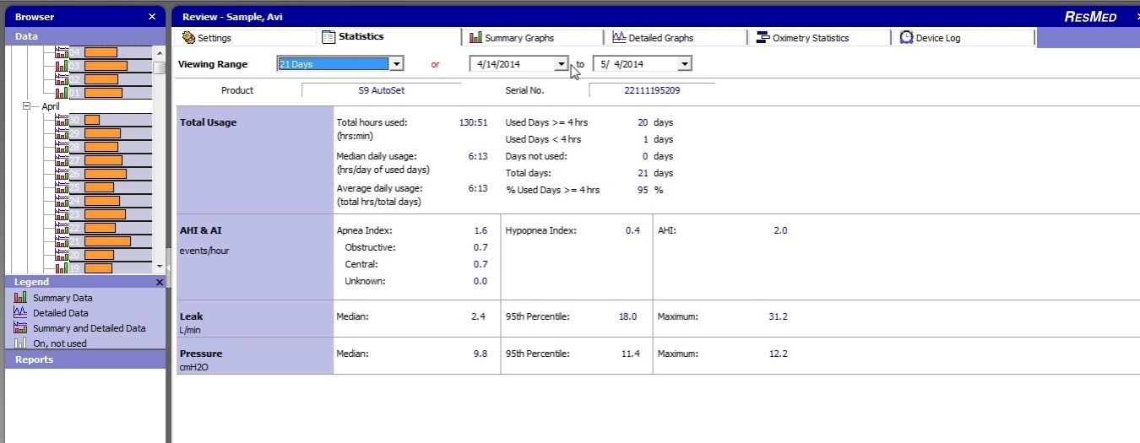Click the Detailed Graphs waveform icon

(x=619, y=38)
